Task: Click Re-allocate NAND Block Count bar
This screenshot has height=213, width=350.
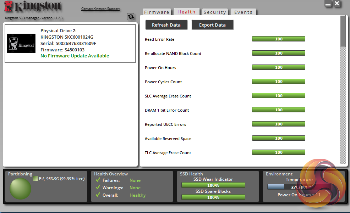Action: 279,53
